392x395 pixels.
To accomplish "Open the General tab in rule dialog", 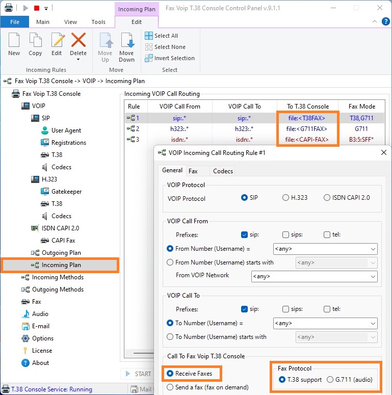I will [x=172, y=170].
